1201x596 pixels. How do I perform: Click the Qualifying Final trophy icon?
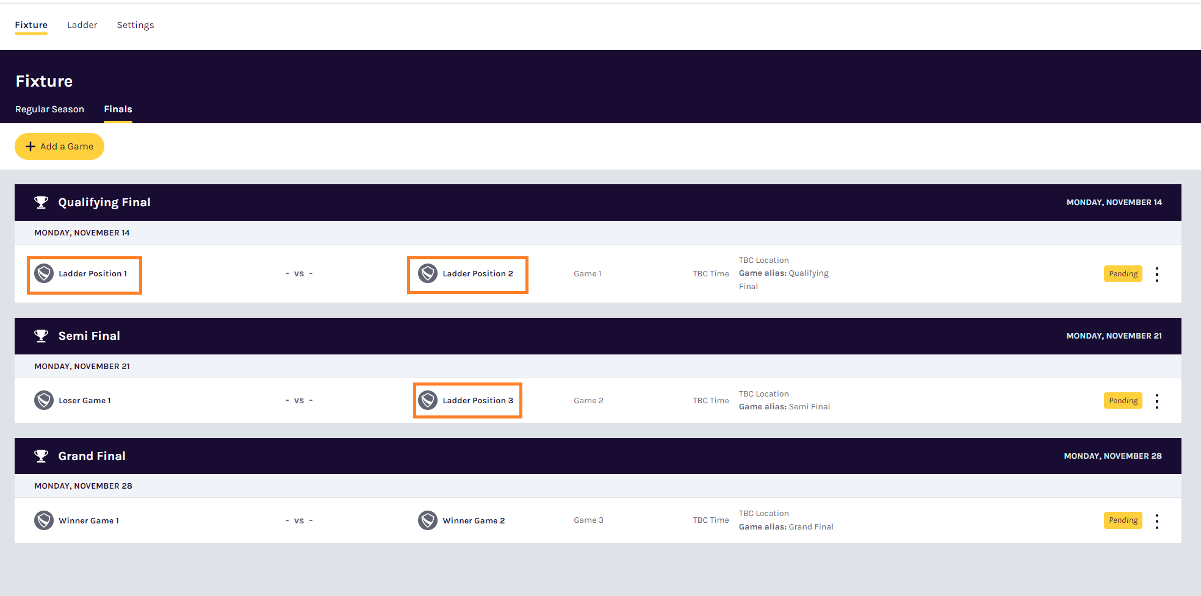(41, 203)
